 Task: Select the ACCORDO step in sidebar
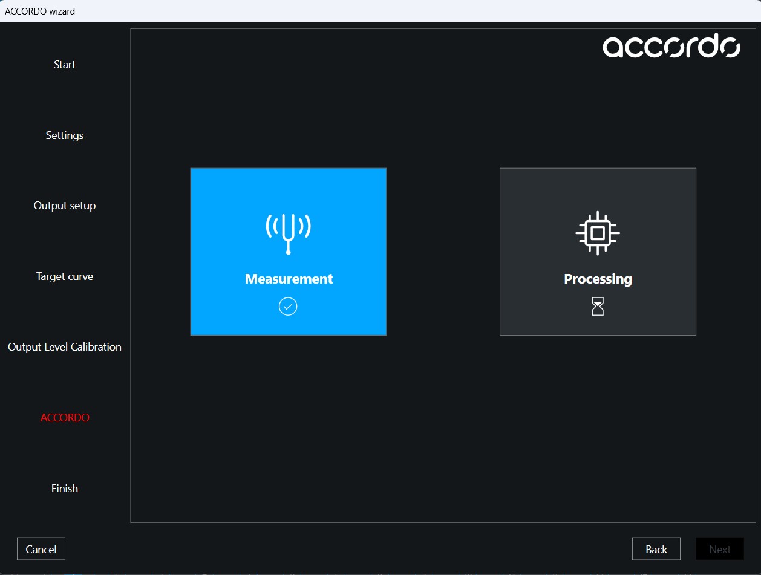65,418
